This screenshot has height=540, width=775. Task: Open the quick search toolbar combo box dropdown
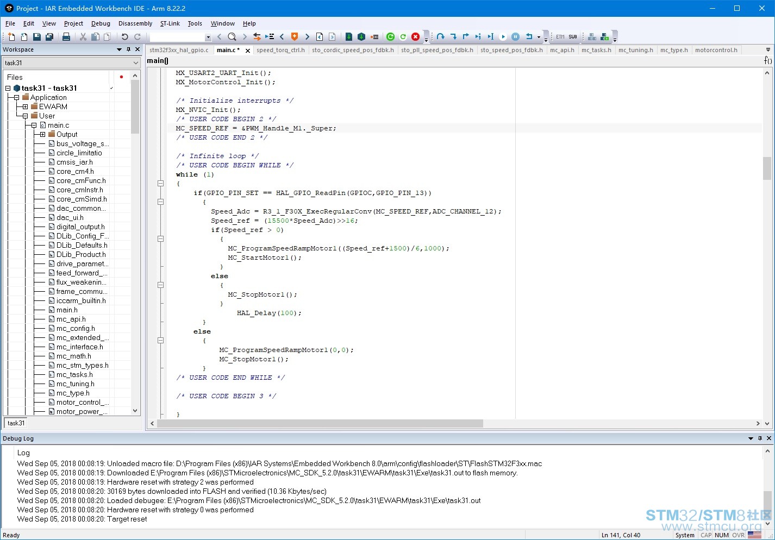(x=208, y=37)
